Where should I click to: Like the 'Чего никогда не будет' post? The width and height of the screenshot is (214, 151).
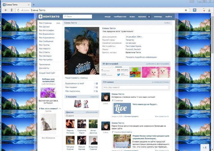pos(162,116)
